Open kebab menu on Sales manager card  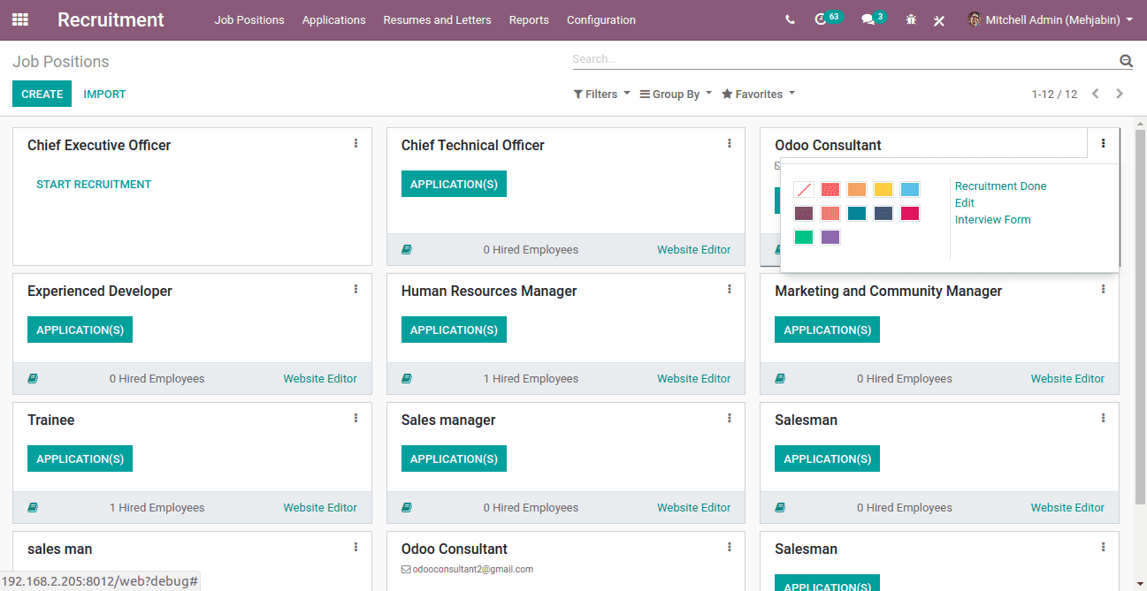[x=729, y=418]
